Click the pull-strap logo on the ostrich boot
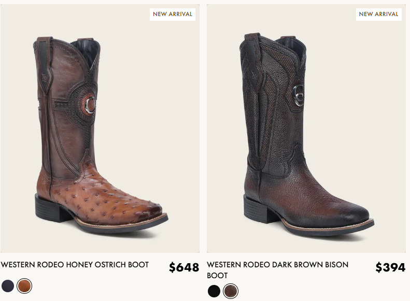The width and height of the screenshot is (410, 301). click(44, 77)
